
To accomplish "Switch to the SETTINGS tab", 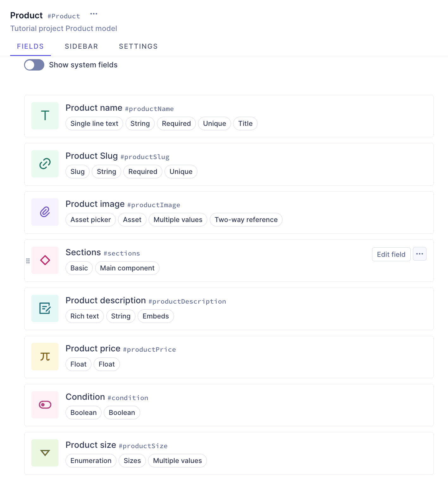I will click(x=138, y=46).
